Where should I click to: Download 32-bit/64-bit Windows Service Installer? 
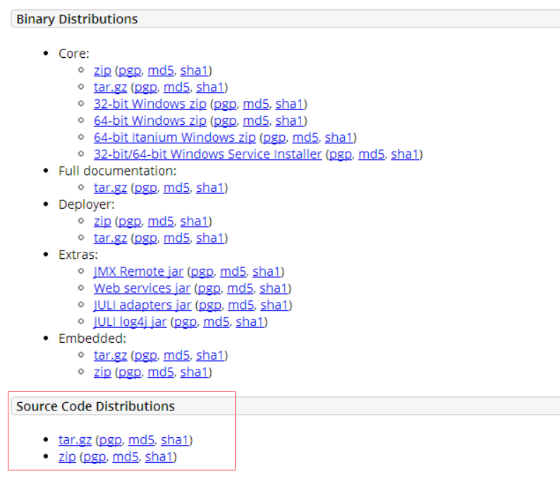click(207, 154)
